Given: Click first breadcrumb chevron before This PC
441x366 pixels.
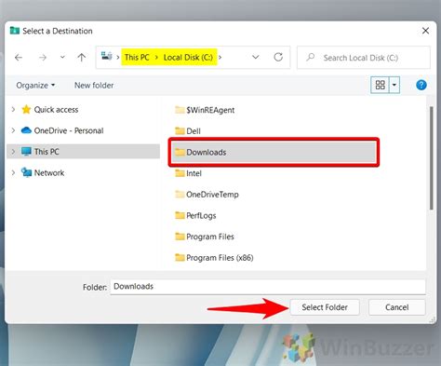Looking at the screenshot, I should tap(118, 58).
